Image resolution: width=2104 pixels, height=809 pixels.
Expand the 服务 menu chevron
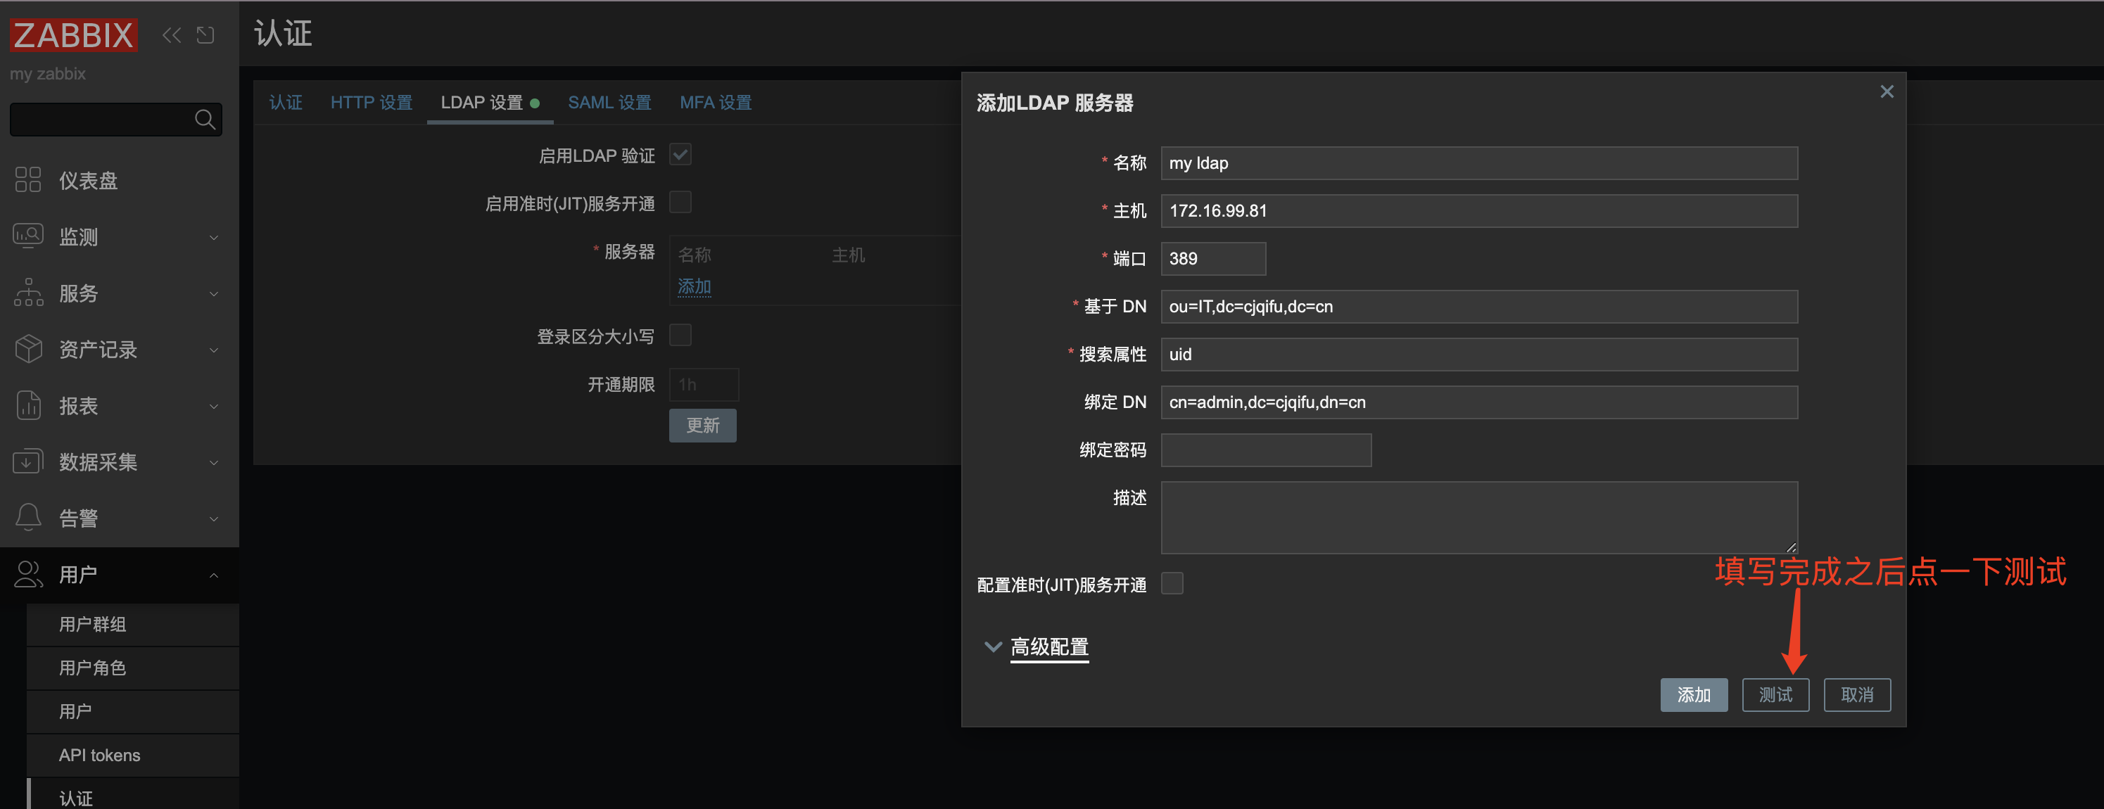pyautogui.click(x=214, y=294)
